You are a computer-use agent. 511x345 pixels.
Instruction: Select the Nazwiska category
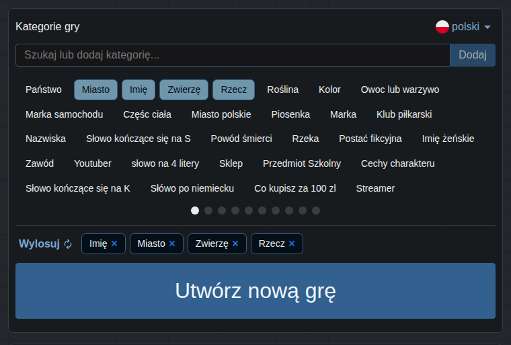point(46,139)
